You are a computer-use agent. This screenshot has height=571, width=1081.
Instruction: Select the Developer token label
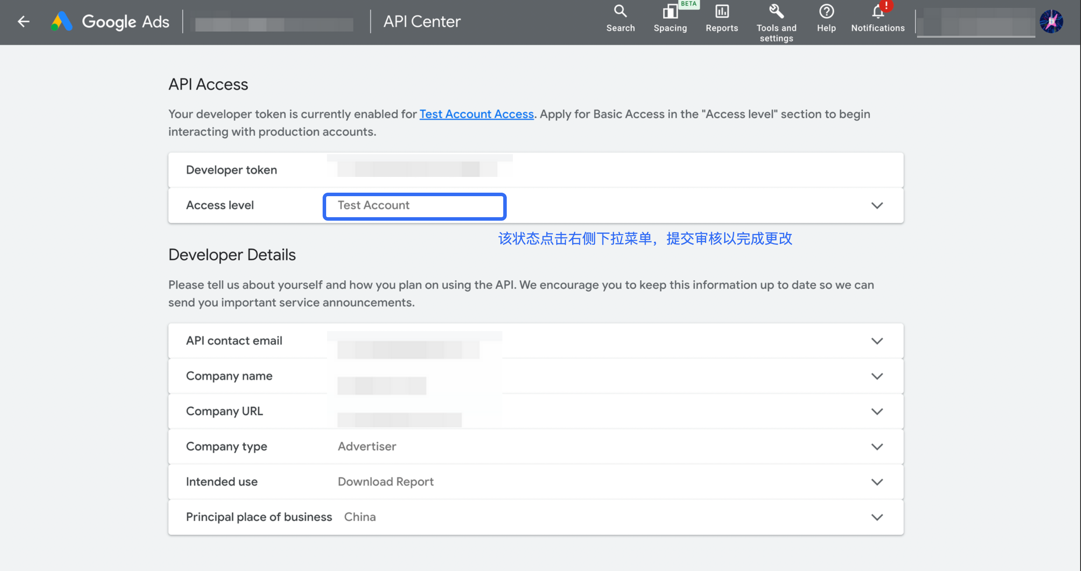[x=231, y=170]
